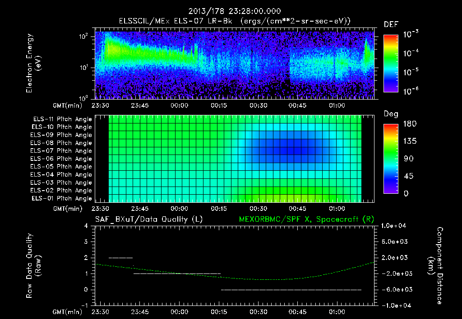Image resolution: width=462 pixels, height=319 pixels.
Task: Click the white data quality segment at level 0
Action: pos(291,290)
